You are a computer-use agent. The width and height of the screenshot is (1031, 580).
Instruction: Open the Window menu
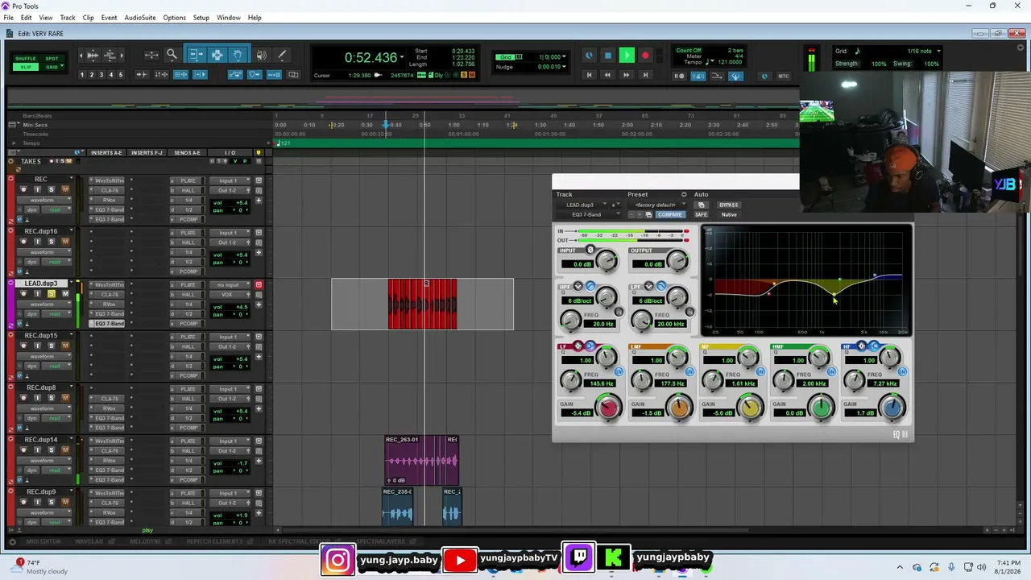(229, 18)
